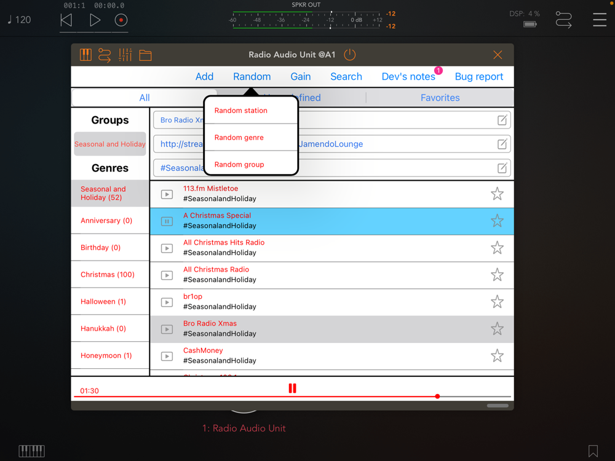The width and height of the screenshot is (615, 461).
Task: Open the Dev's notes notification badge
Action: click(x=438, y=71)
